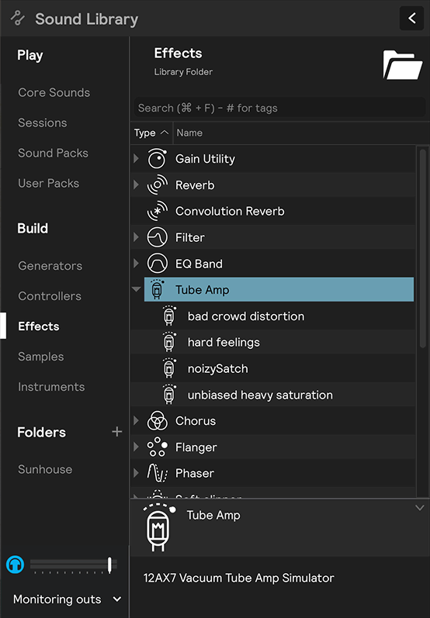The height and width of the screenshot is (618, 430).
Task: Click the large Tube Amp preview icon
Action: pyautogui.click(x=158, y=527)
